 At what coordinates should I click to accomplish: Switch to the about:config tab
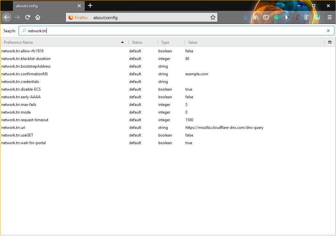(45, 6)
